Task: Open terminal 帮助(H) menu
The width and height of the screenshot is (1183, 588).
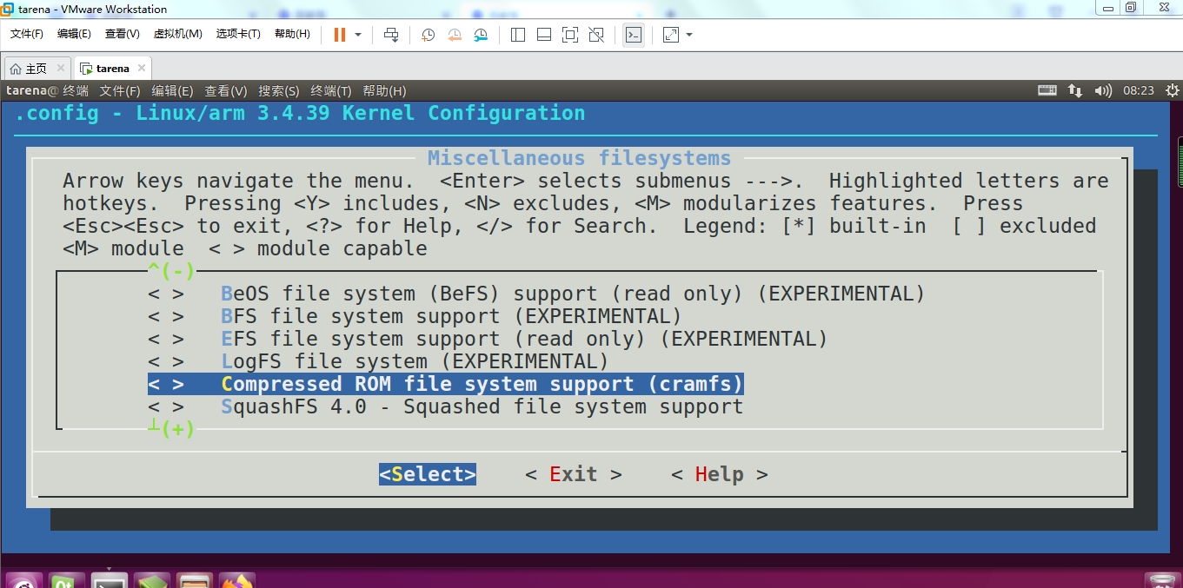Action: (384, 90)
